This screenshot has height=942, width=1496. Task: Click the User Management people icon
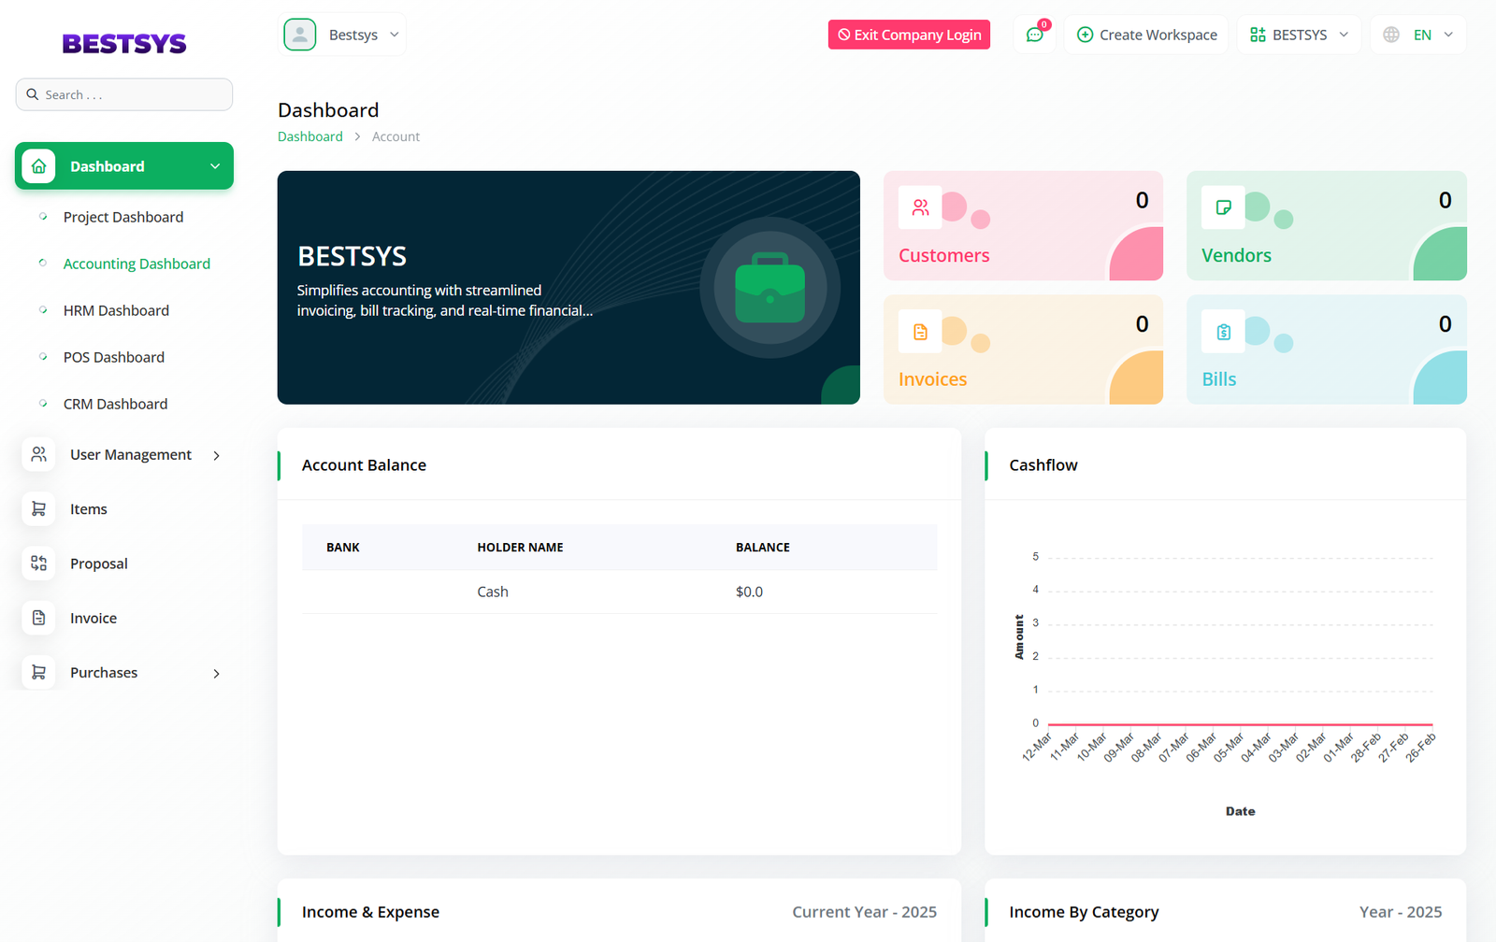(x=38, y=454)
